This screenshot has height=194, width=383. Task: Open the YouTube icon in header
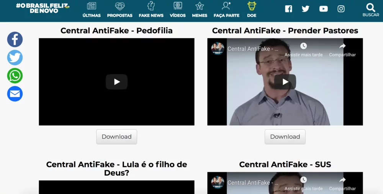(x=324, y=9)
